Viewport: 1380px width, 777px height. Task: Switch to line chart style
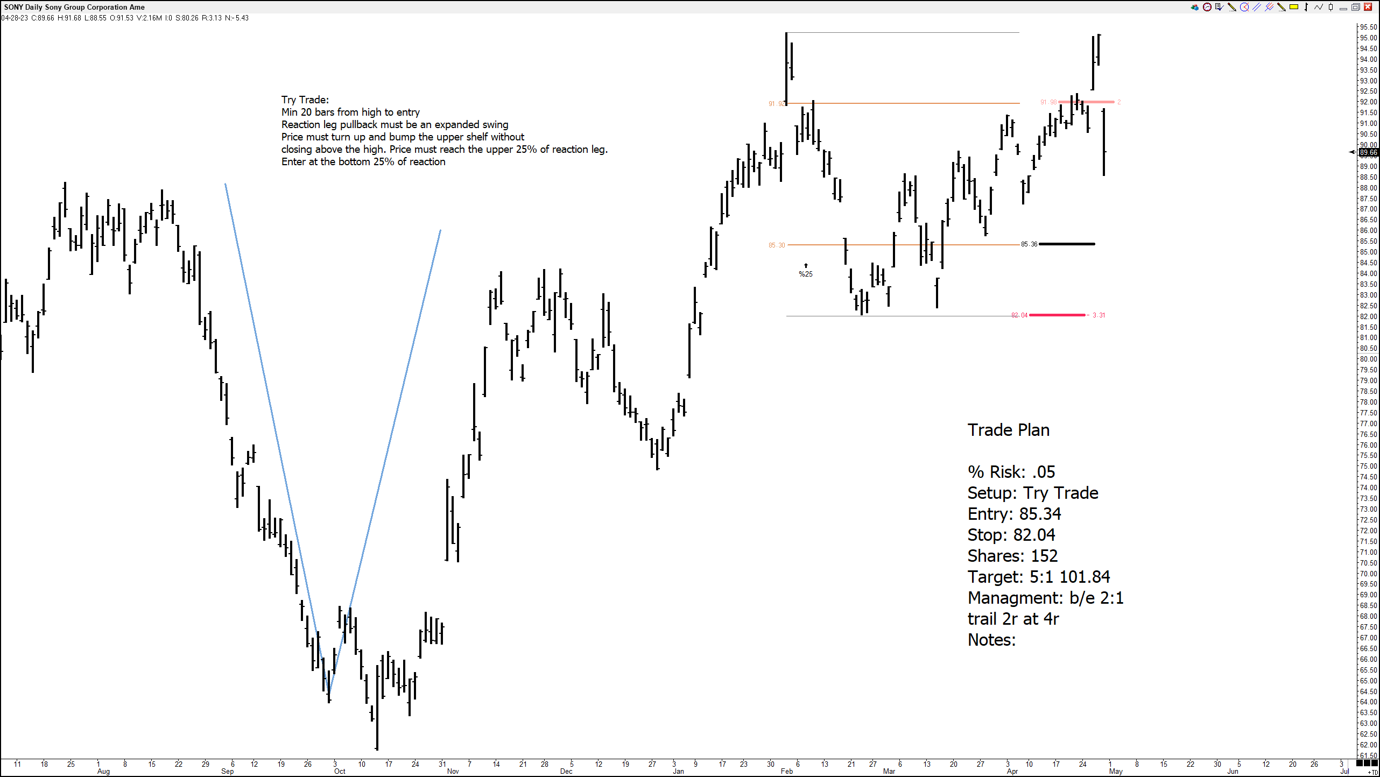pyautogui.click(x=1319, y=7)
